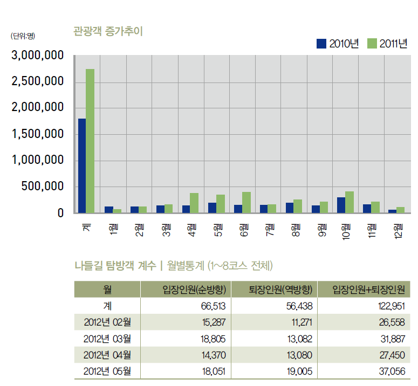Select the tall green 2011 total bar
This screenshot has width=418, height=386.
(90, 141)
